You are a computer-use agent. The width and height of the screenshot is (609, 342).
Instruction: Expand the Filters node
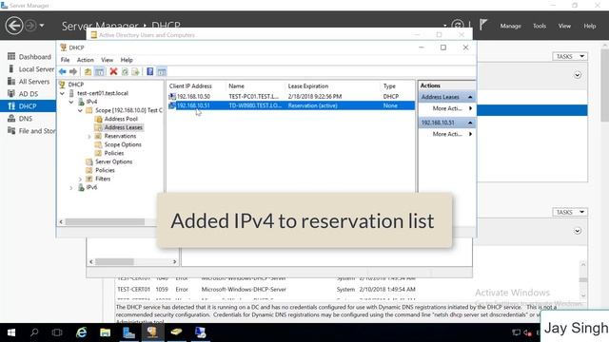click(80, 180)
